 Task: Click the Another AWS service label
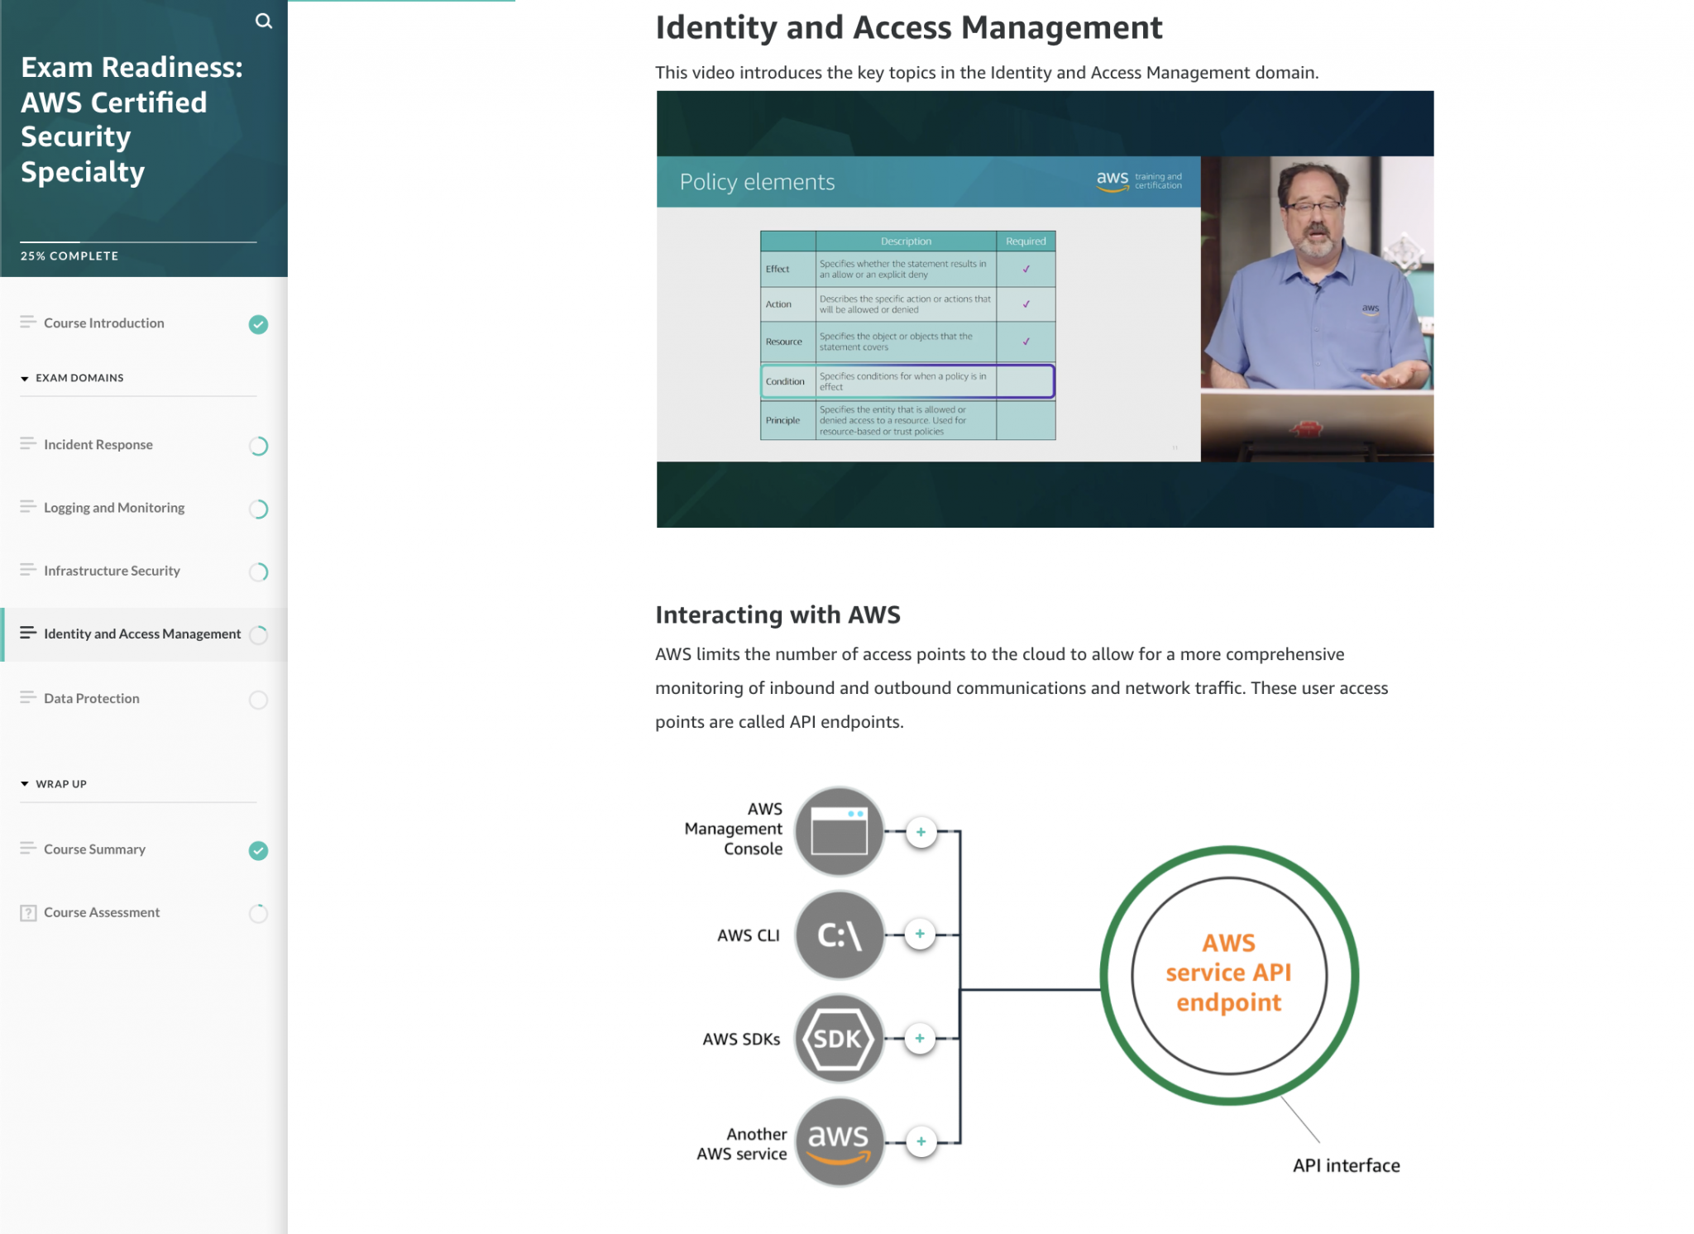coord(742,1144)
